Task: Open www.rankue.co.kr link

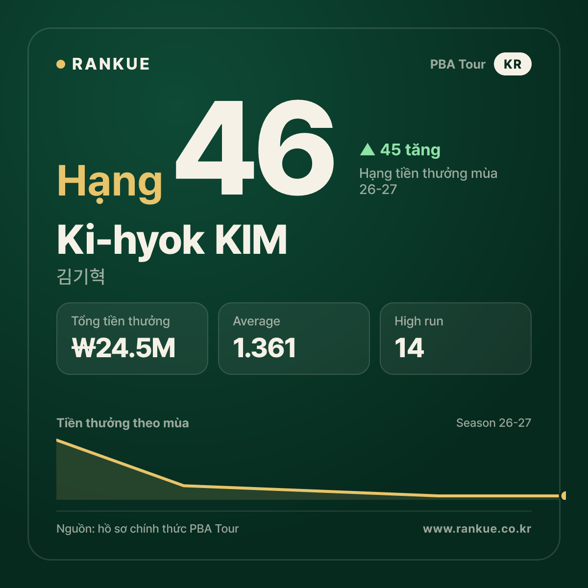Action: tap(477, 529)
